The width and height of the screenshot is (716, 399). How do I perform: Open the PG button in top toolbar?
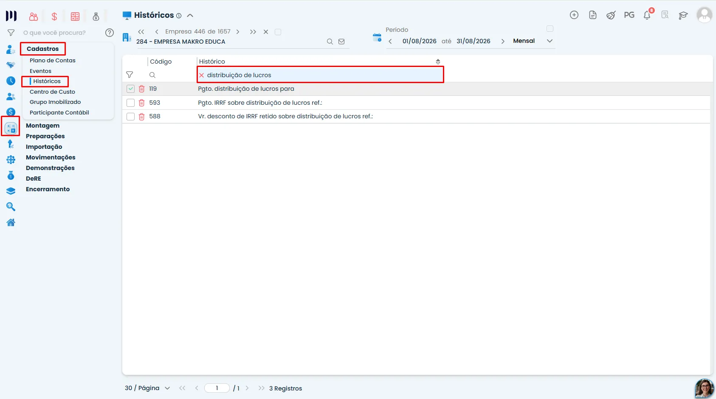pyautogui.click(x=629, y=15)
